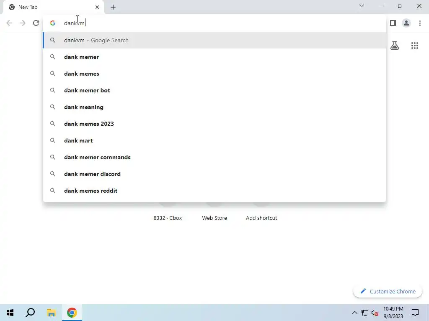
Task: Select the 'dank memer commands' suggestion
Action: pyautogui.click(x=214, y=157)
